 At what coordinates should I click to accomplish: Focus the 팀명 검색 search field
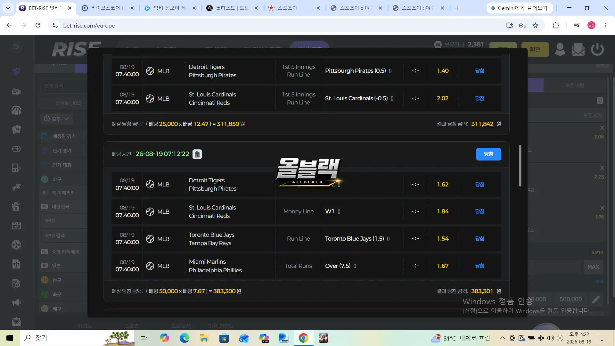click(x=64, y=86)
